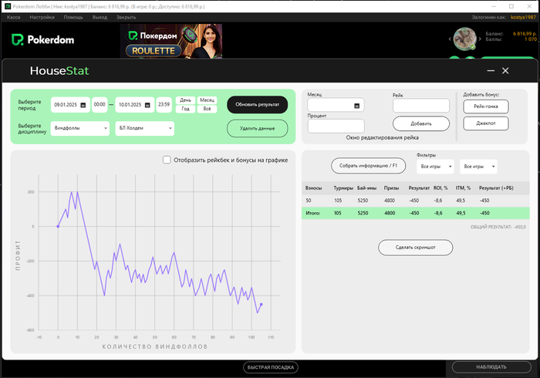Viewport: 540px width, 378px height.
Task: Click the ITM, % column header
Action: pyautogui.click(x=463, y=188)
